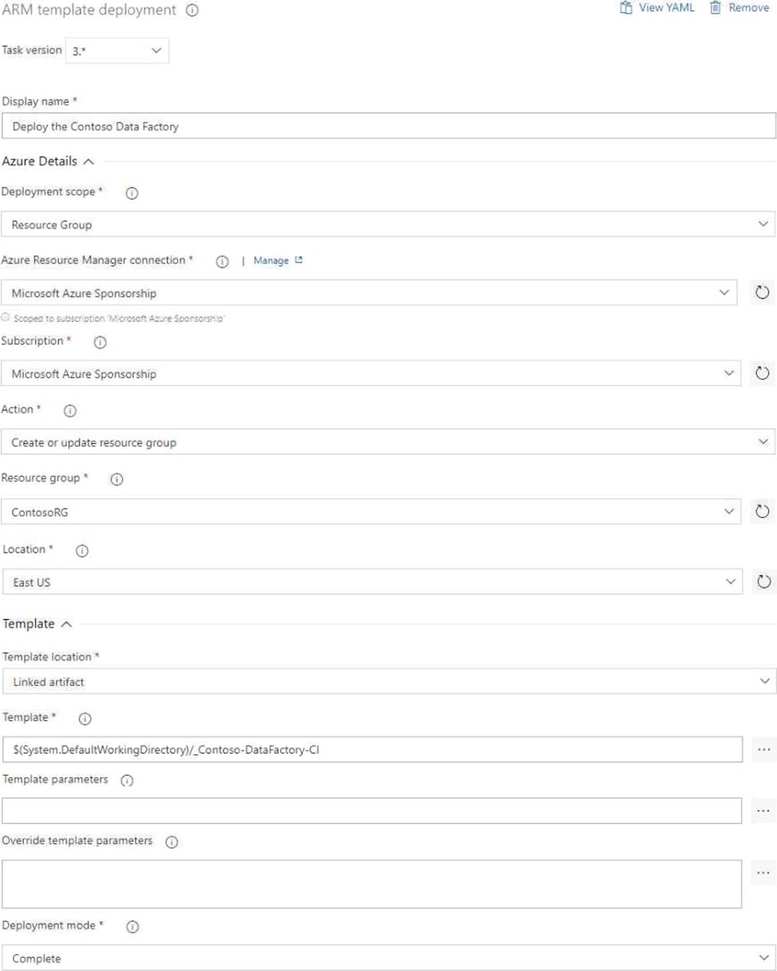Refresh the Location list
777x971 pixels.
(x=762, y=582)
